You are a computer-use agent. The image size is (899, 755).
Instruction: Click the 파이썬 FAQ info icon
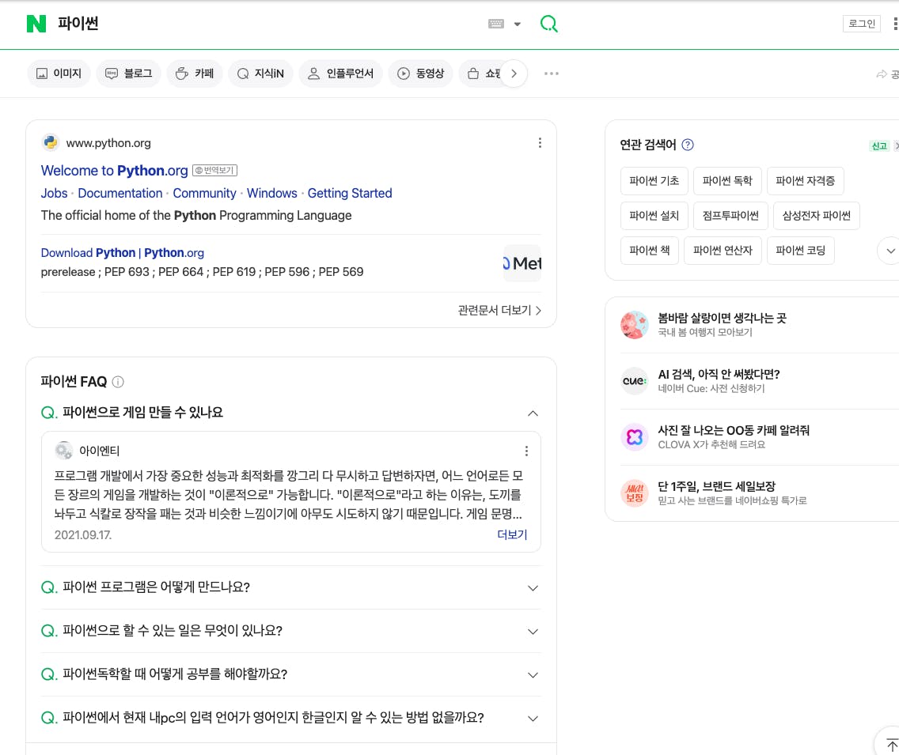click(118, 382)
